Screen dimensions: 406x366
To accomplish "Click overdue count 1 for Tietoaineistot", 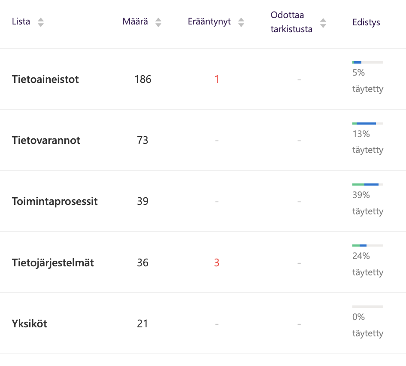I will 217,79.
